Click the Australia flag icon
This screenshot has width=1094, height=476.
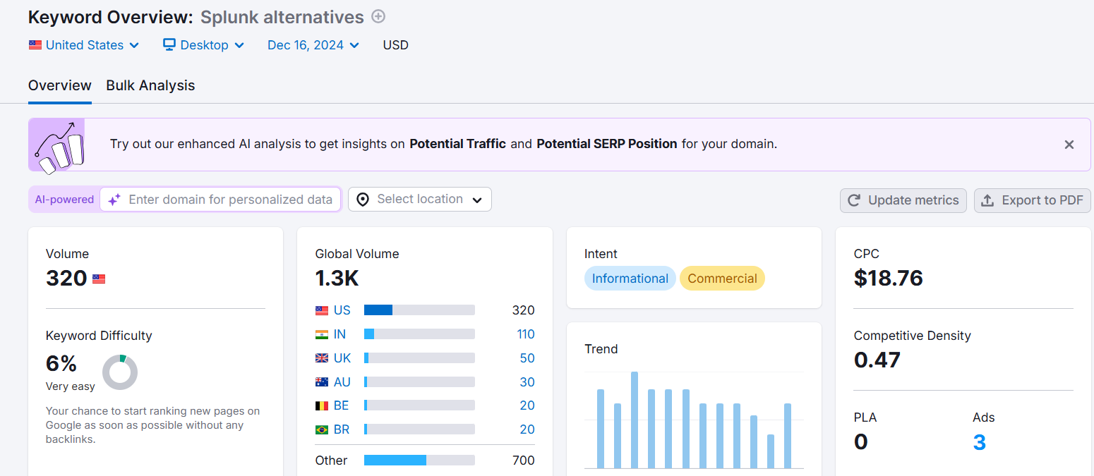[322, 382]
